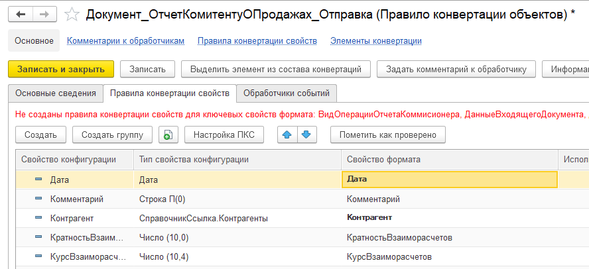Click Задать комментарий к обработчику button
The width and height of the screenshot is (589, 269).
click(x=456, y=69)
